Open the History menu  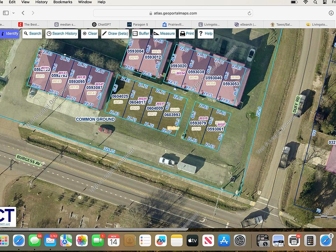pos(41,2)
